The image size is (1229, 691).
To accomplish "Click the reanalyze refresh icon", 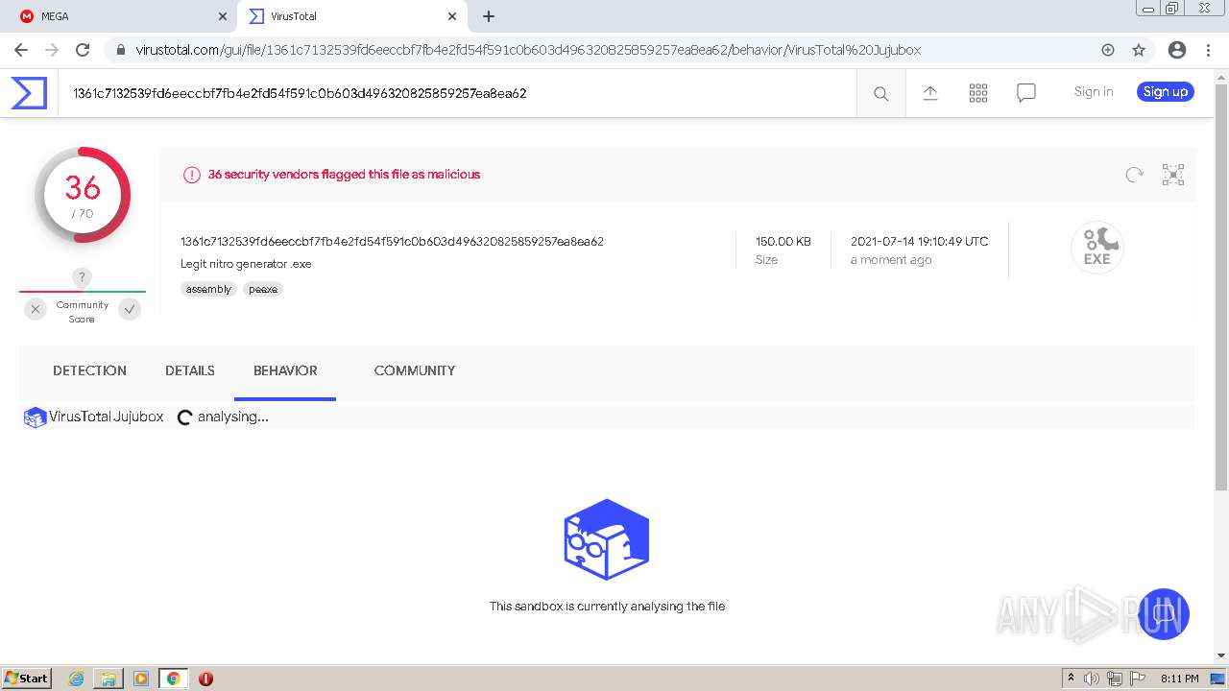I will [x=1134, y=175].
